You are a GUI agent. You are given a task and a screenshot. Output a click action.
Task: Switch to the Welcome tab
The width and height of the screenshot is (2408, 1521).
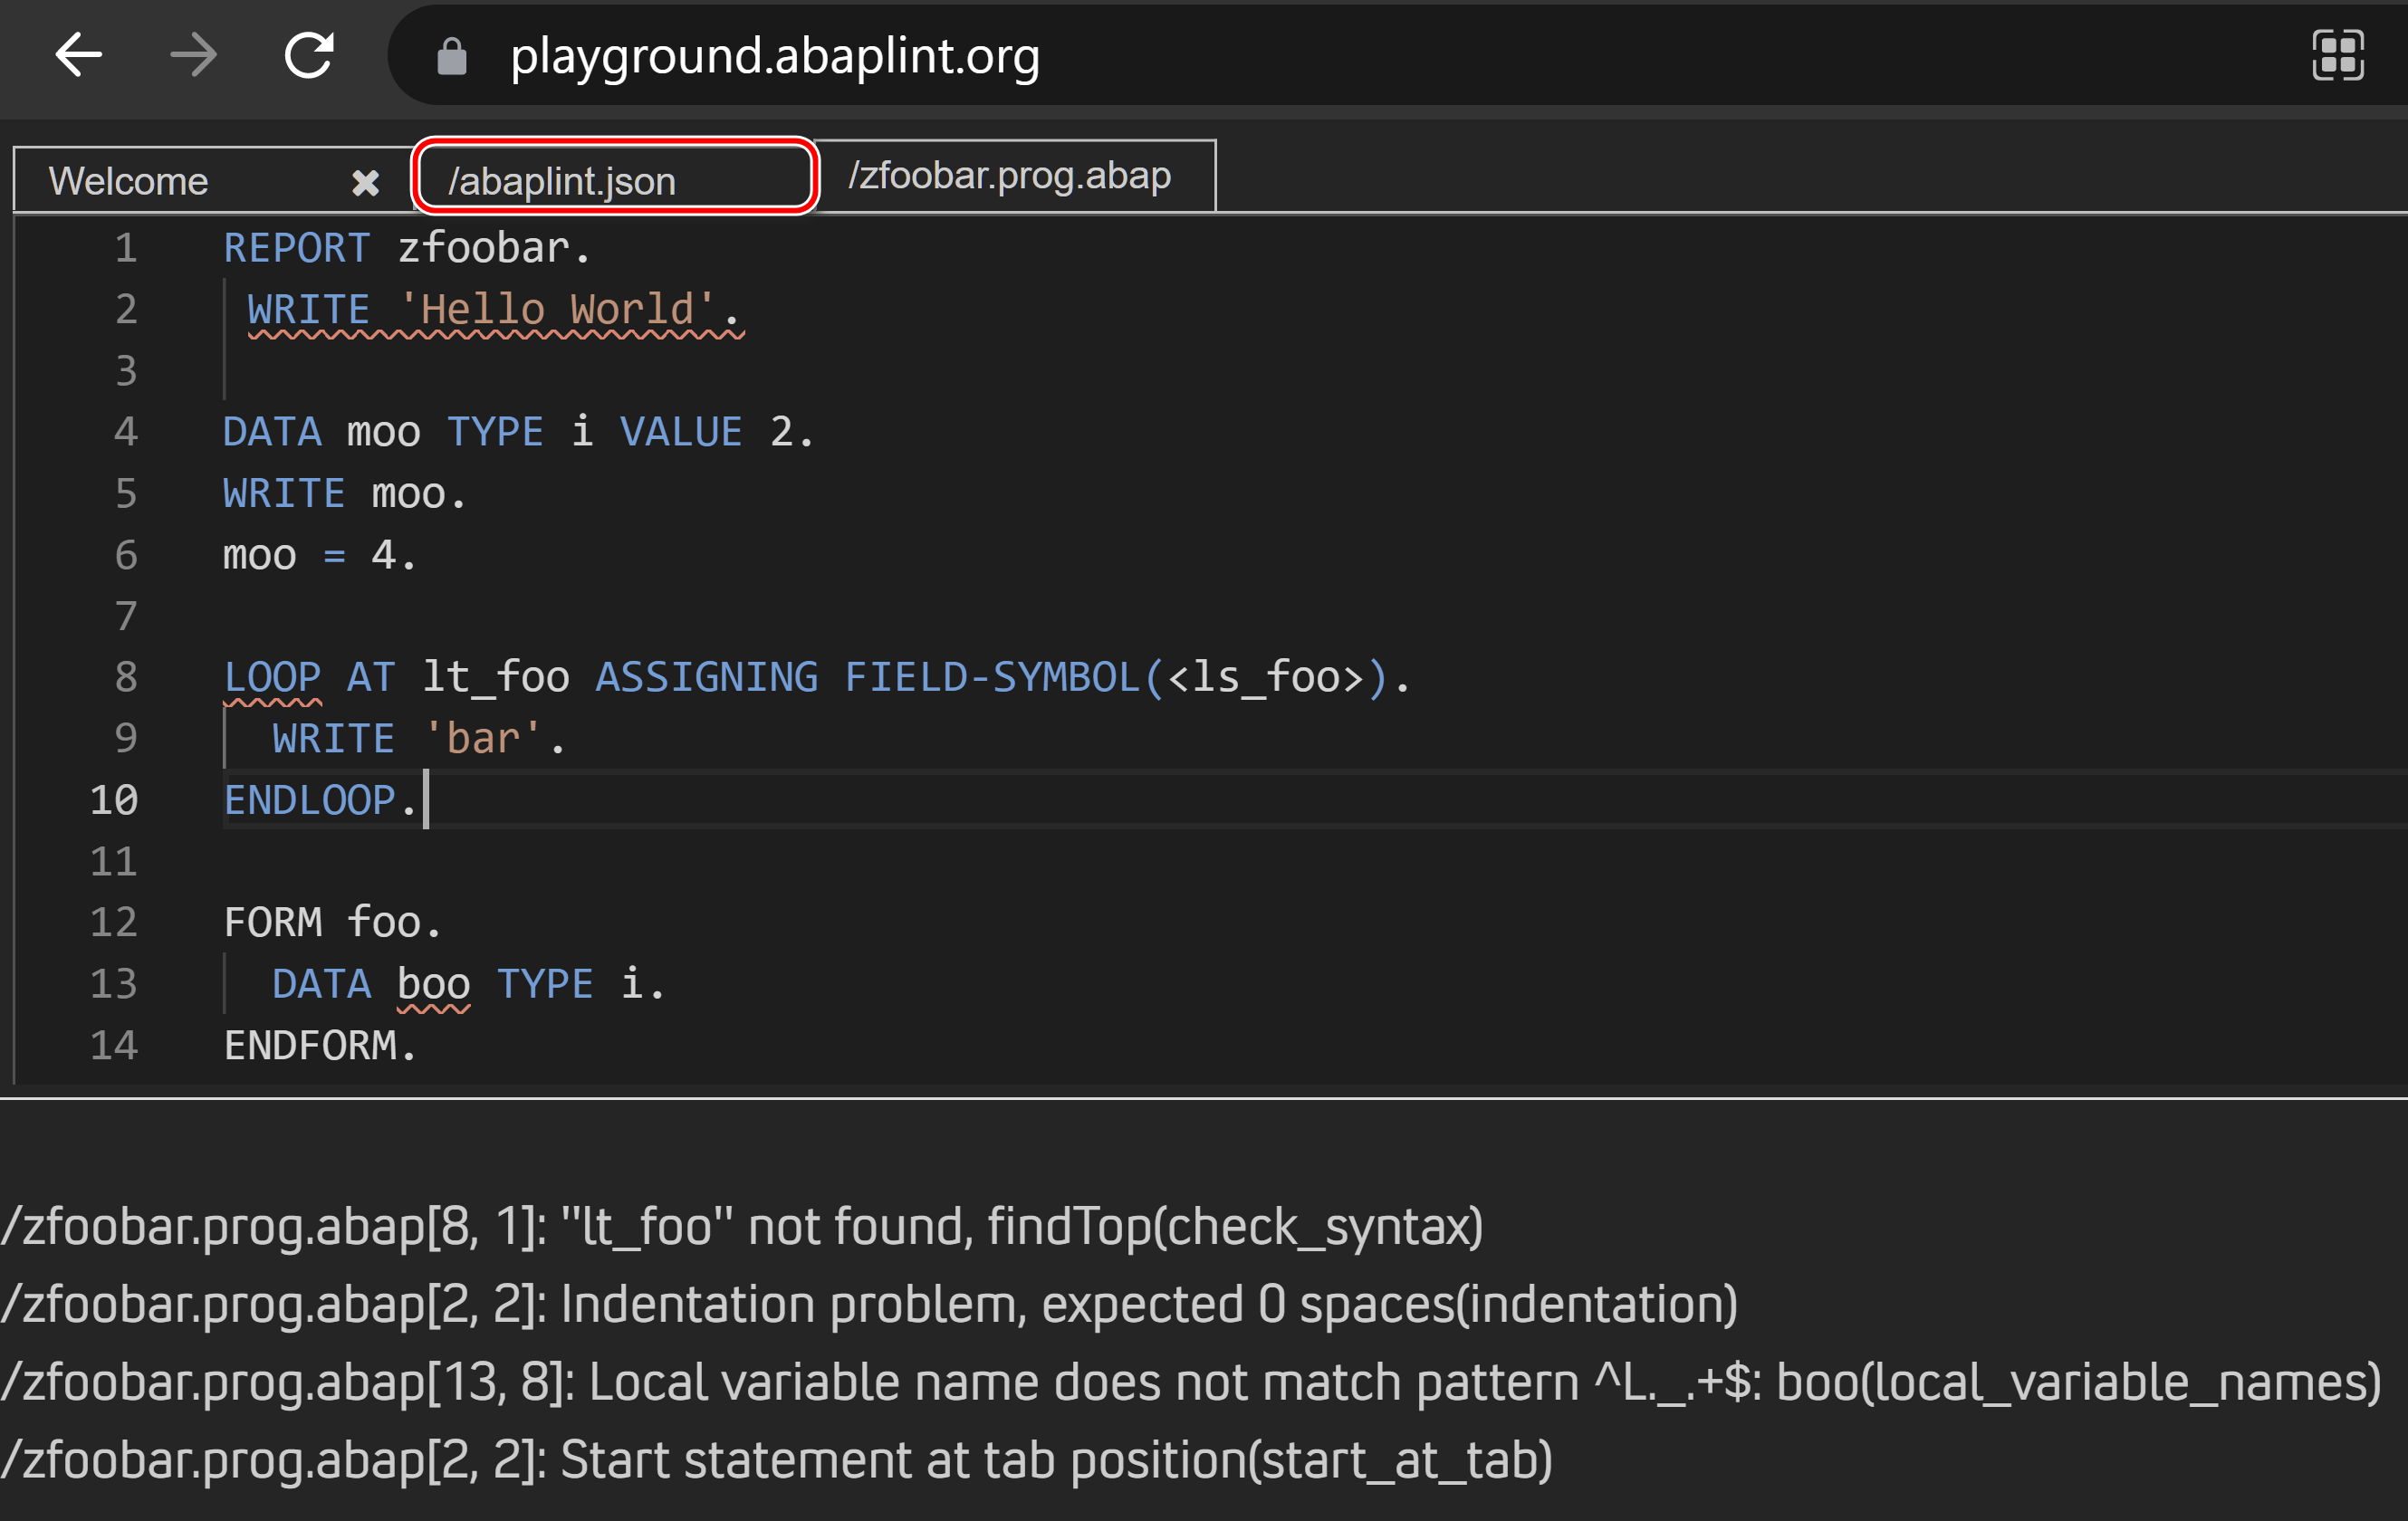click(130, 182)
